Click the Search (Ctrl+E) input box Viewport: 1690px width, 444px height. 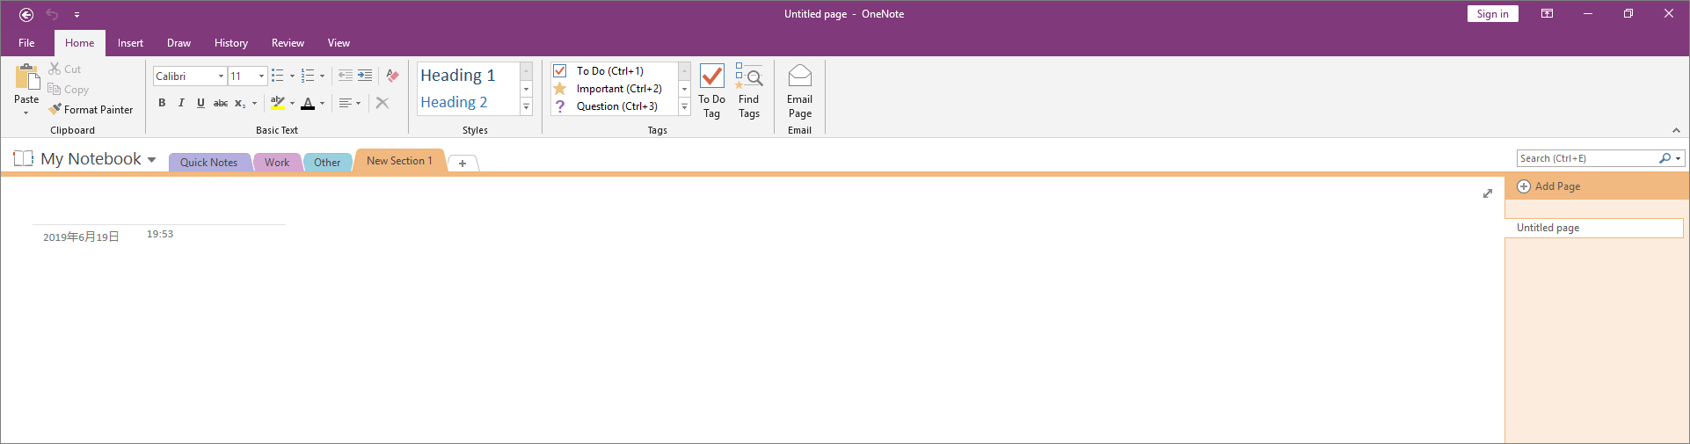click(1587, 158)
